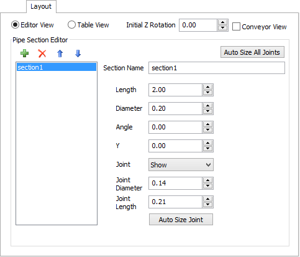Move section up with blue up arrow
The image size is (300, 257).
pyautogui.click(x=60, y=54)
